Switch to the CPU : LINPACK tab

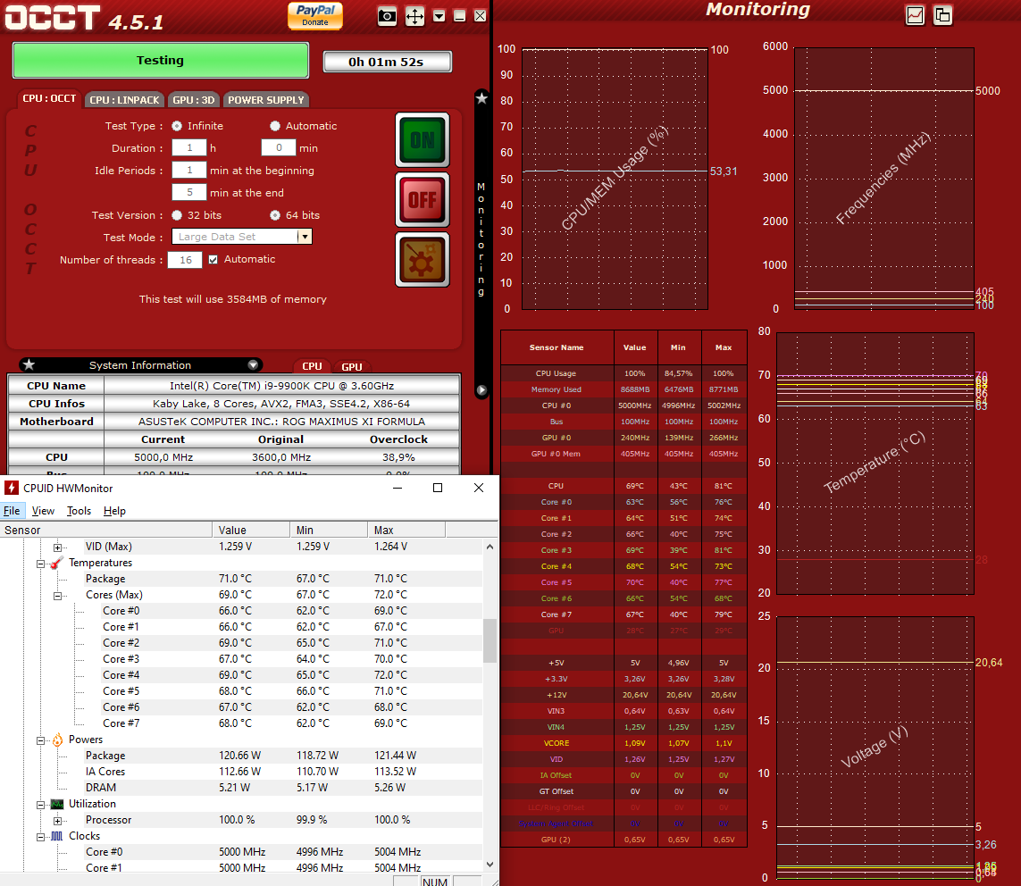click(124, 100)
